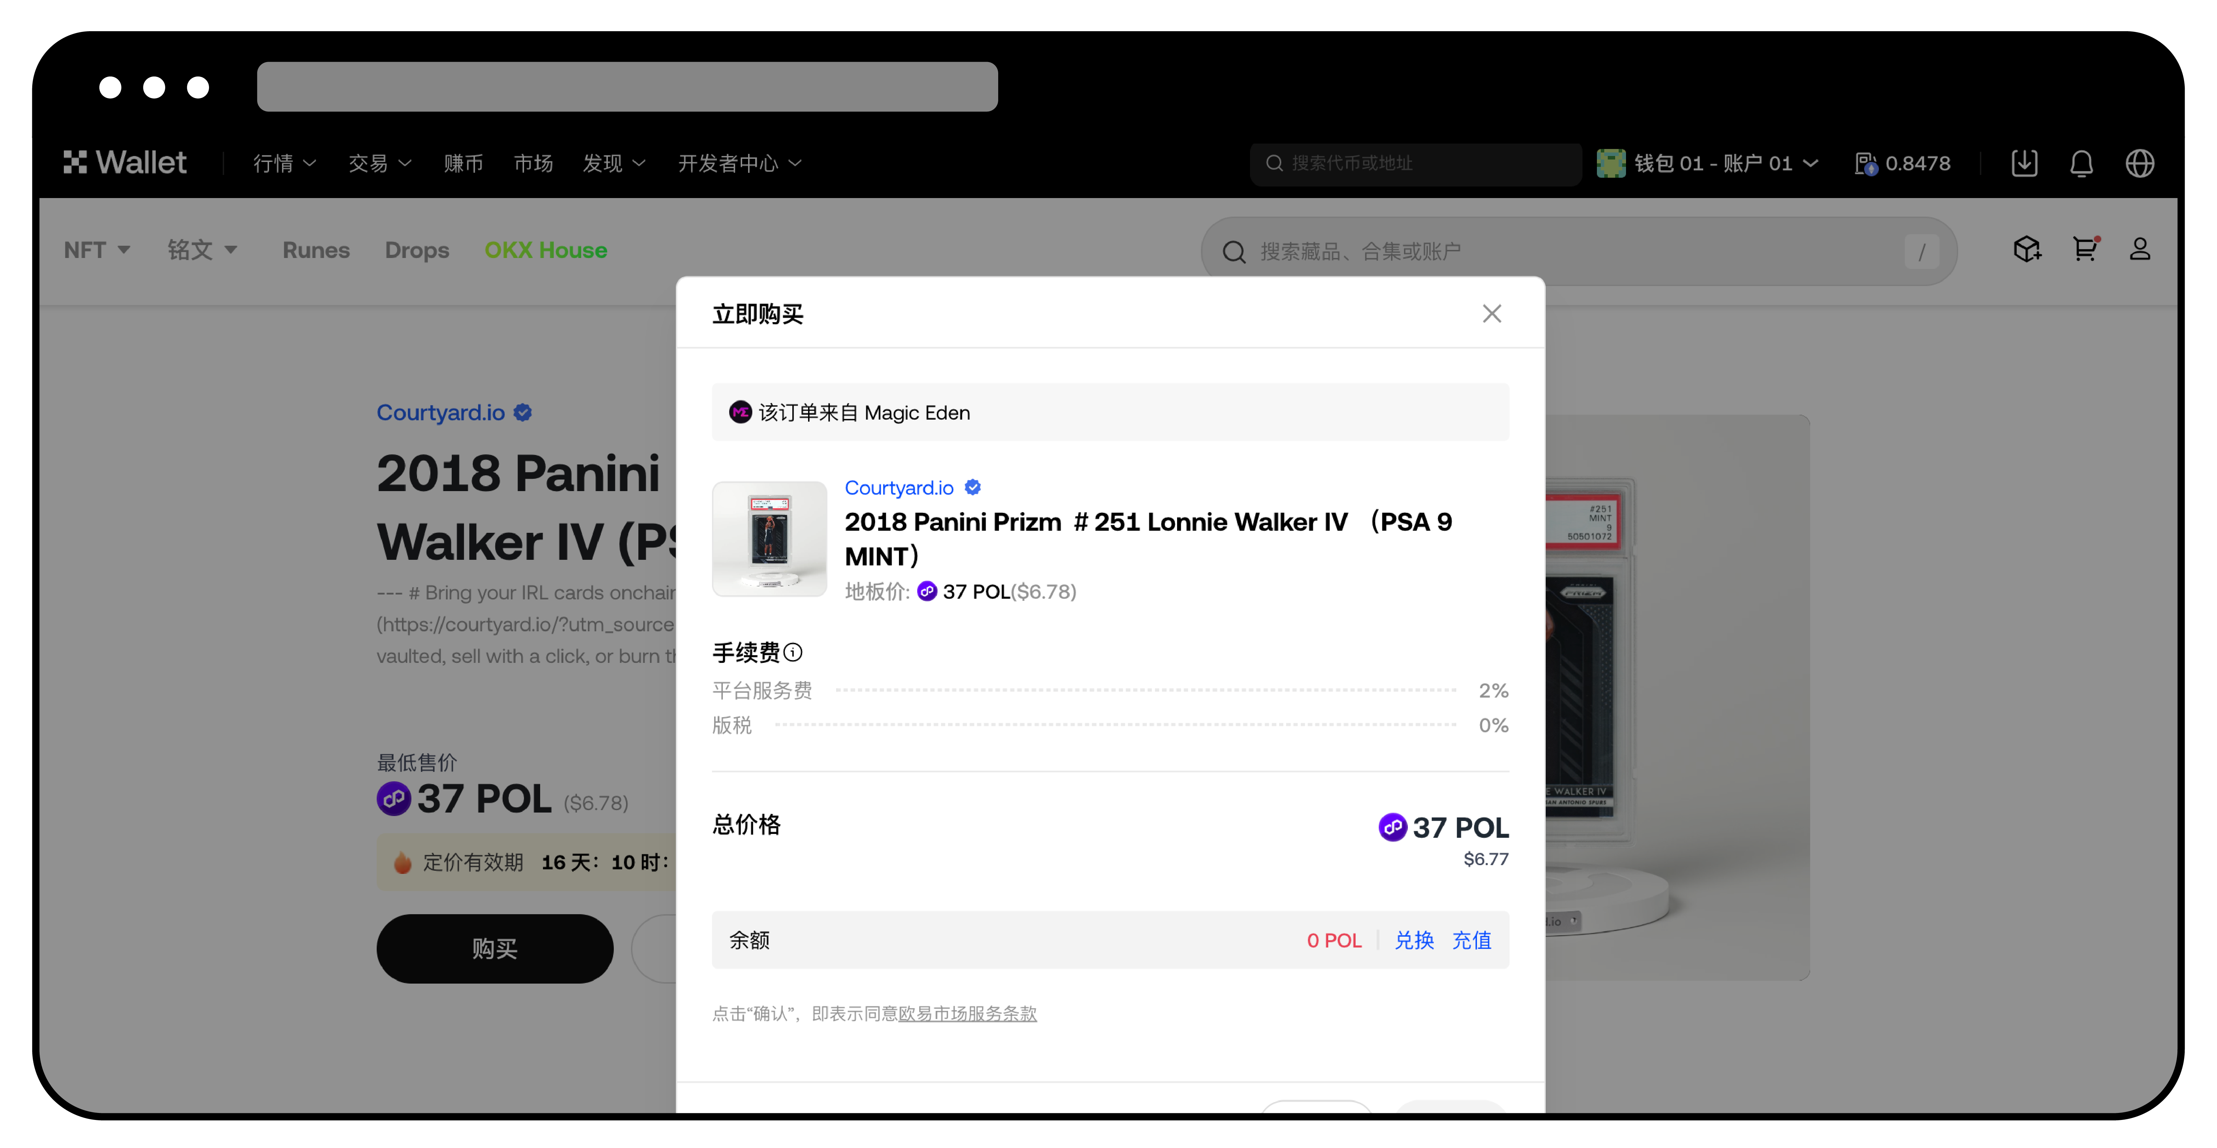Click the 版税 0% row
Image resolution: width=2217 pixels, height=1148 pixels.
point(1110,726)
